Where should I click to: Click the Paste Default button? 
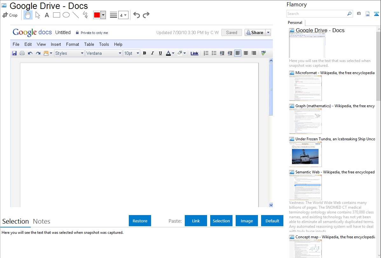[x=272, y=221]
